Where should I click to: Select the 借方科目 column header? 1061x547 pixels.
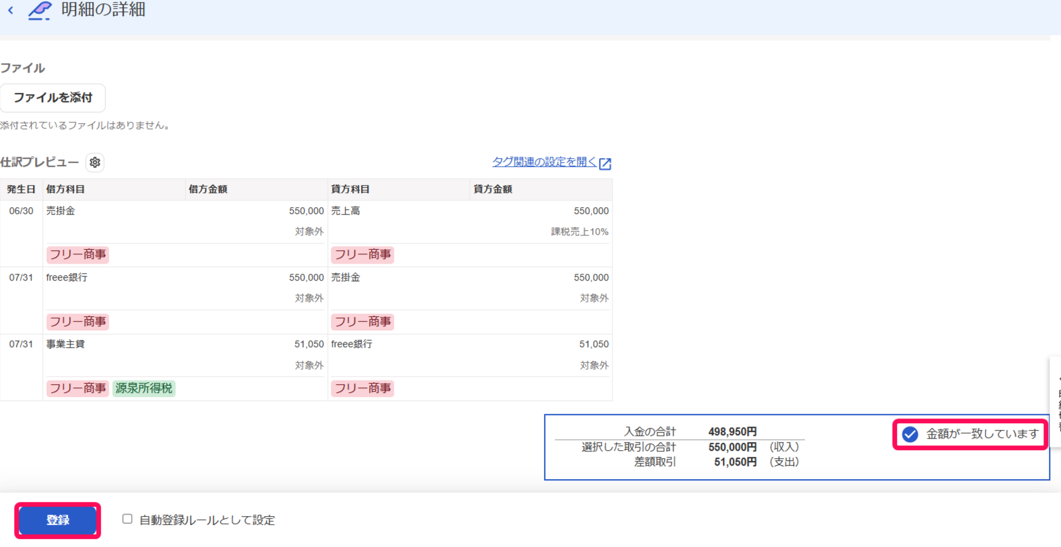[x=114, y=189]
